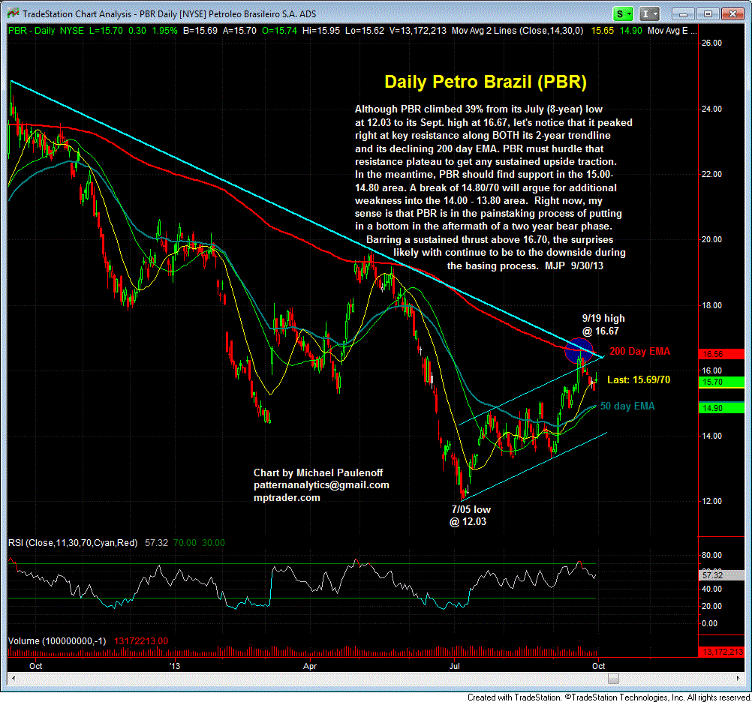The width and height of the screenshot is (752, 702).
Task: Click the 20.00 price axis label
Action: [711, 239]
